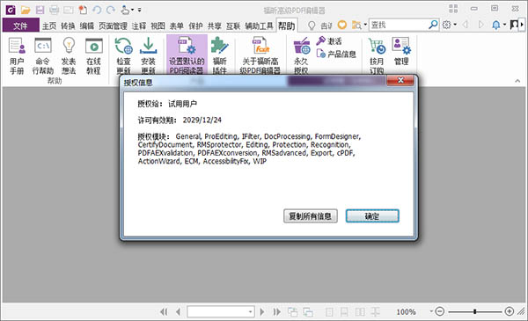
Task: Click the two-page facing view icon
Action: (360, 312)
